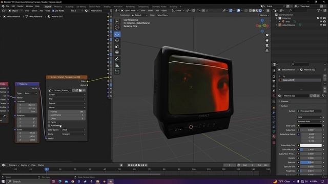The image size is (328, 184).
Task: Click the open image folder icon in node
Action: (x=80, y=90)
